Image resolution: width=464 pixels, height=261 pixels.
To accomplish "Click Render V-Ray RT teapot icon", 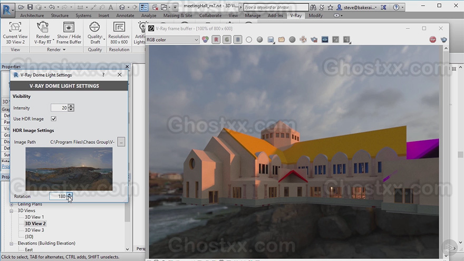I will click(43, 27).
